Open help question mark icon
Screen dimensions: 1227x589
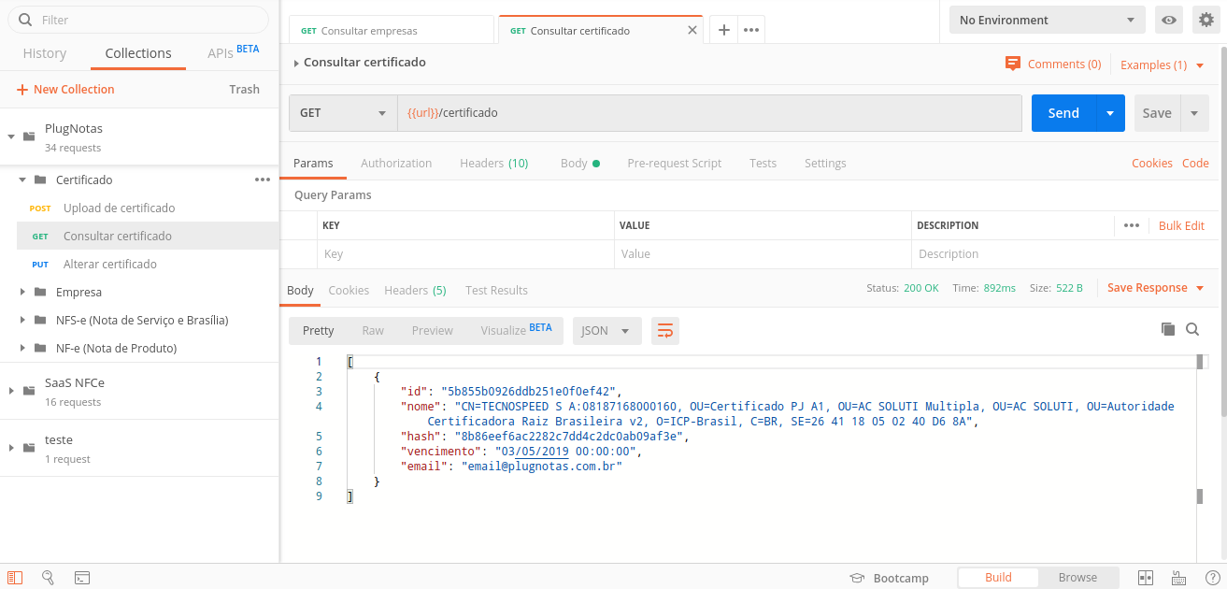[1212, 578]
